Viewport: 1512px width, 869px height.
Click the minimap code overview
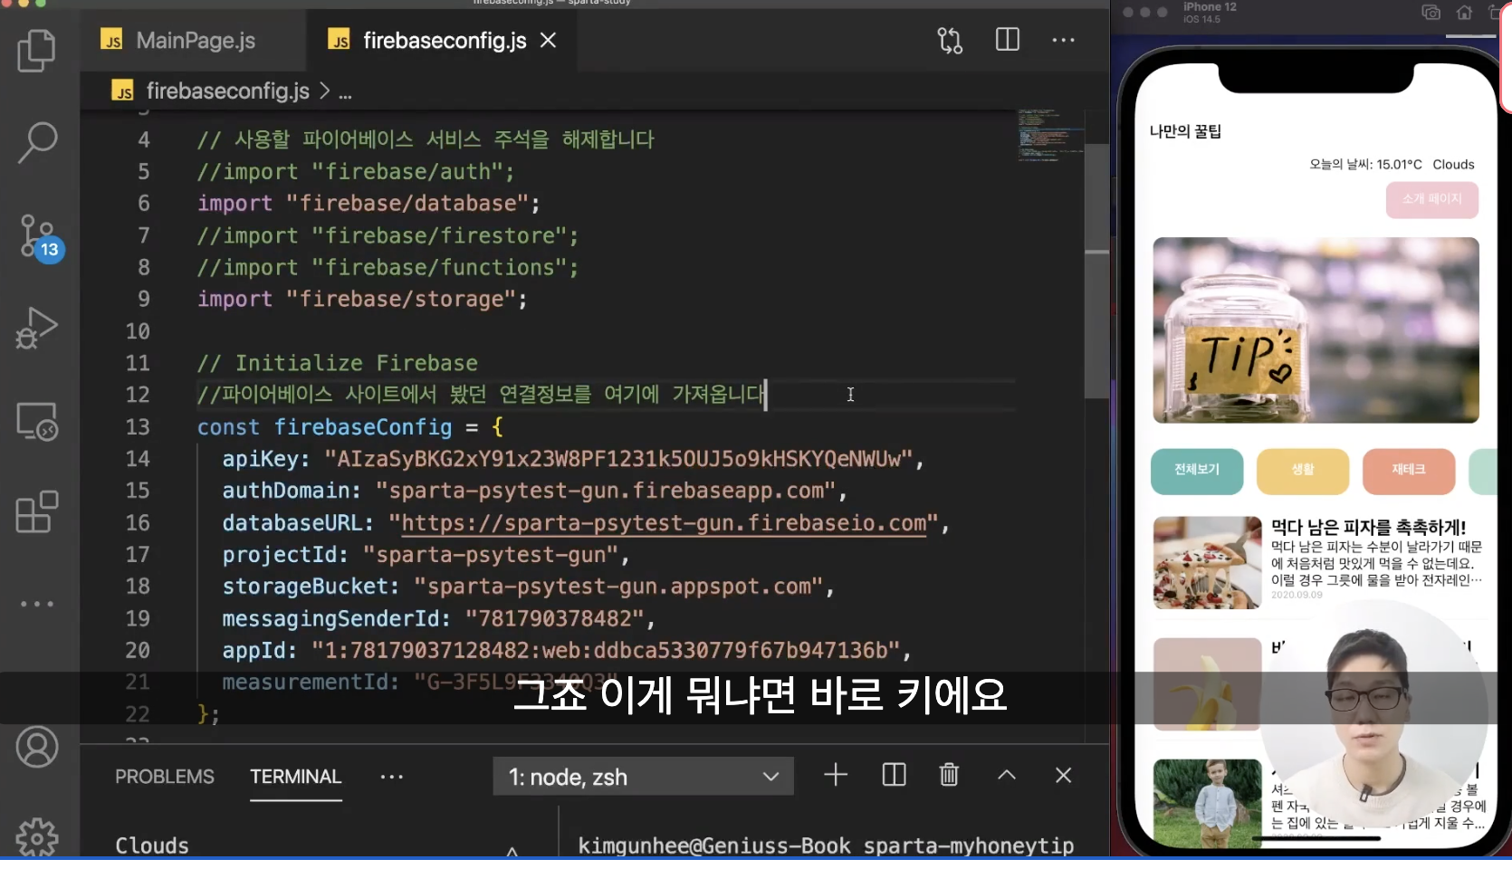[1050, 136]
